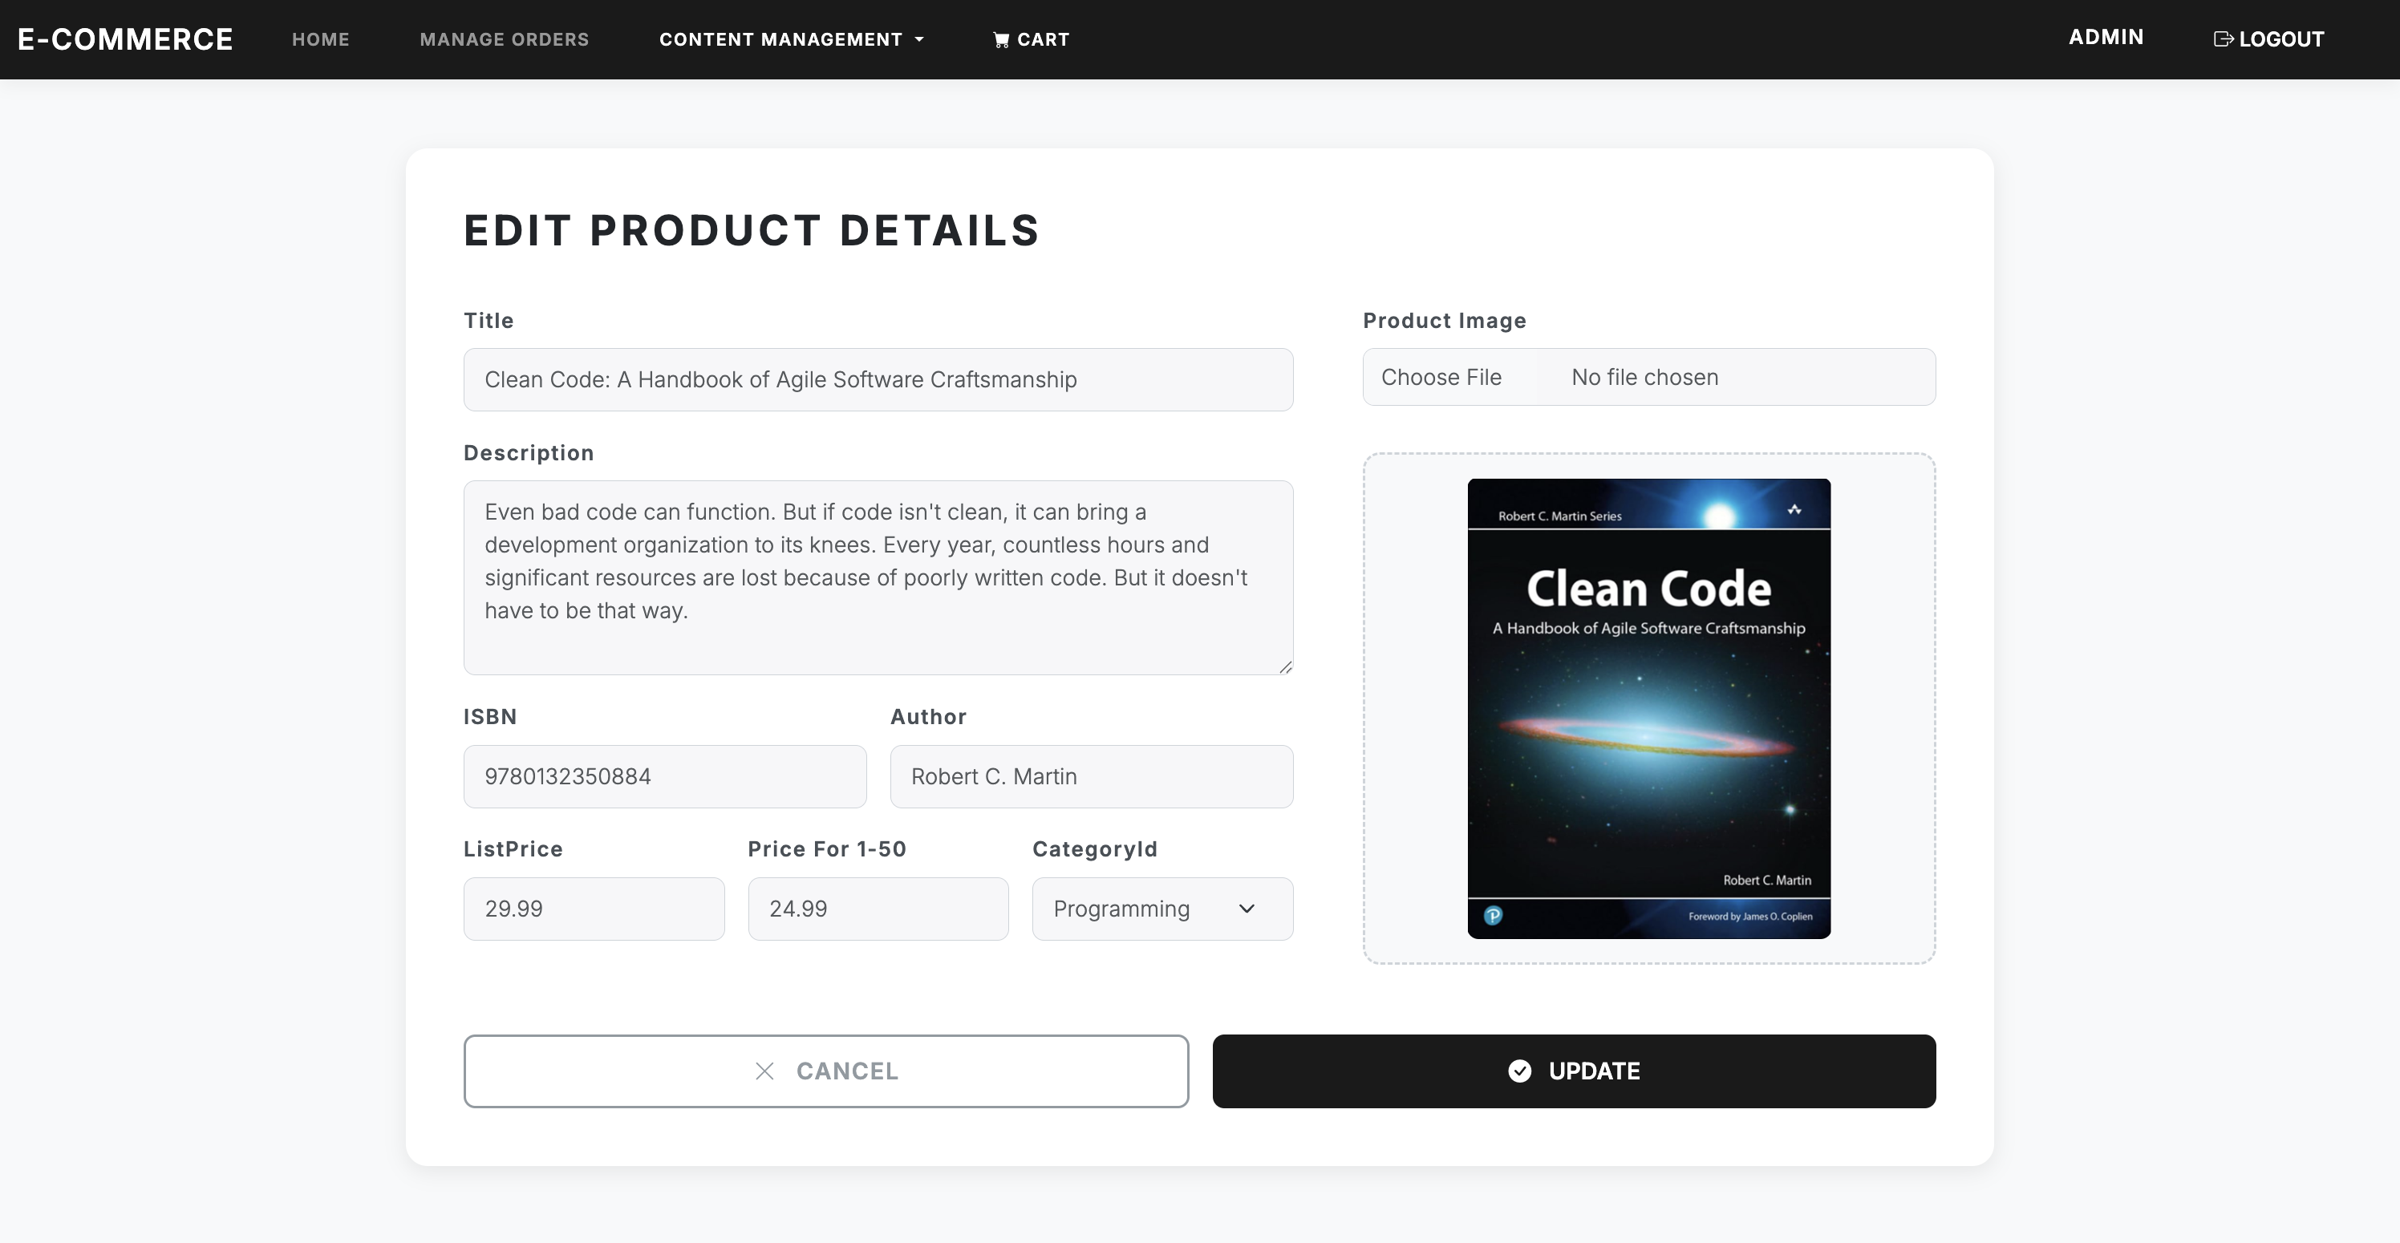Click the 'CategoryId' label
2400x1243 pixels.
point(1095,849)
